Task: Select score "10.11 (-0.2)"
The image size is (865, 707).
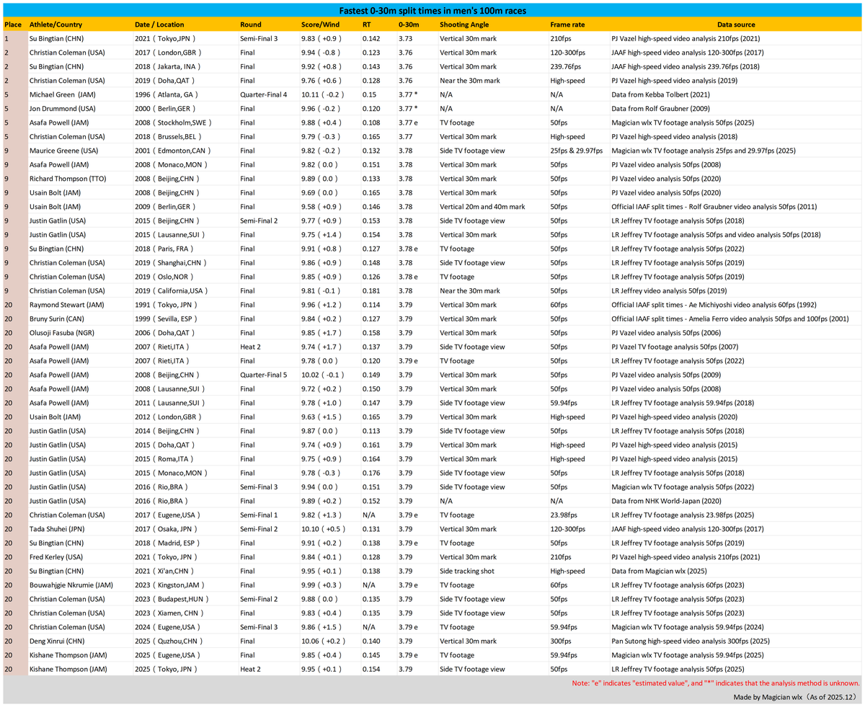Action: pyautogui.click(x=322, y=94)
